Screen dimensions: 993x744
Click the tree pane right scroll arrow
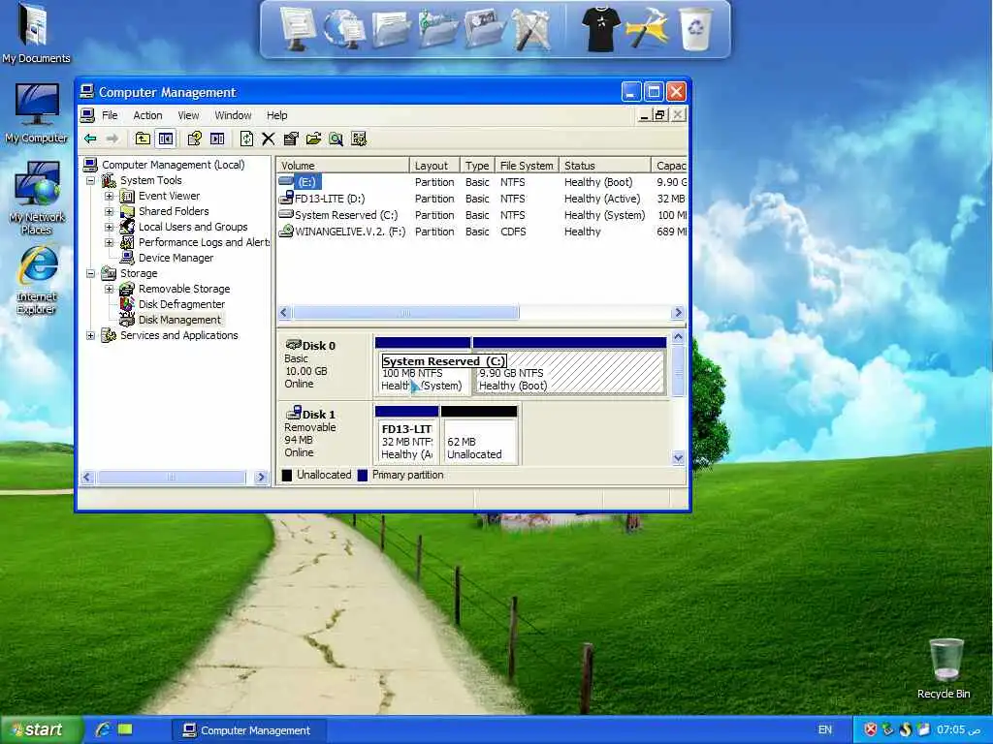click(x=261, y=478)
